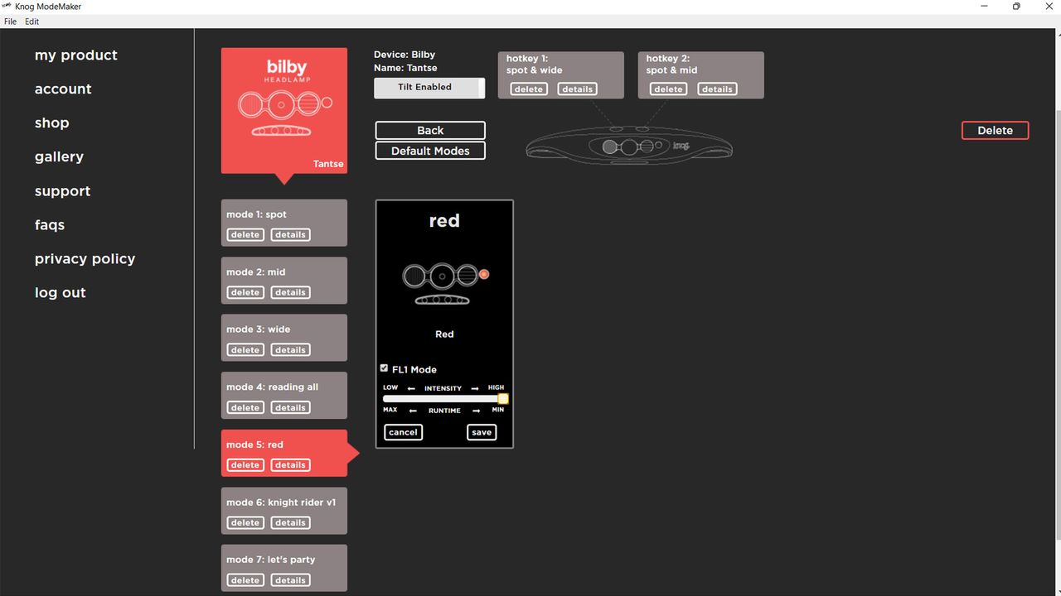This screenshot has width=1061, height=596.
Task: Open details for mode 3: wide
Action: click(290, 350)
